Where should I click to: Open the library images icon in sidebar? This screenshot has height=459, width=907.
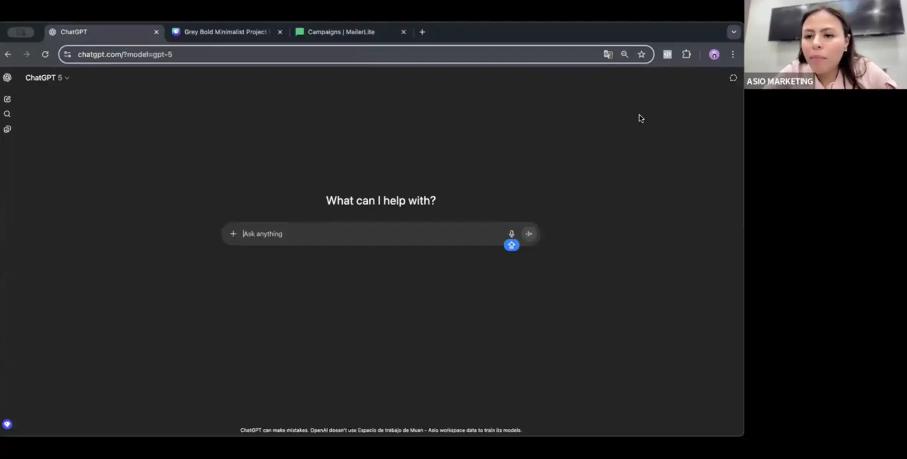[7, 129]
